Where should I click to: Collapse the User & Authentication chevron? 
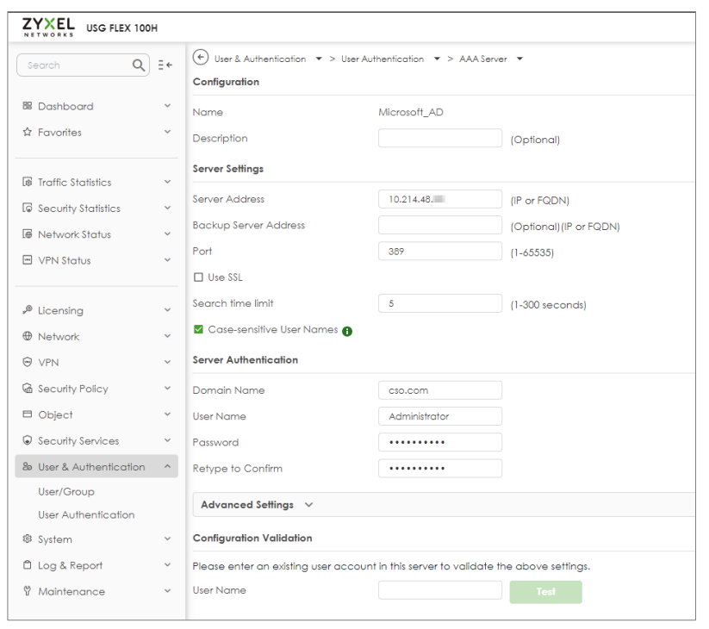click(x=167, y=466)
